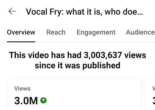Click the truncated Vocal Fry video title

click(x=84, y=12)
